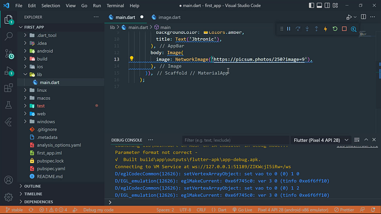This screenshot has height=214, width=381.
Task: Click the Run or Debug play icon
Action: coord(349,17)
